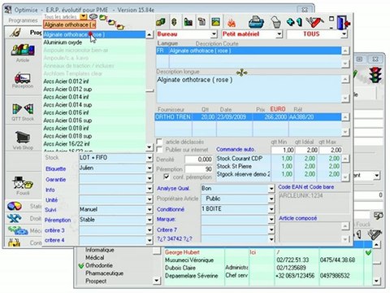Click the green factory building toolbar icon
390x293 pixels.
tap(188, 22)
